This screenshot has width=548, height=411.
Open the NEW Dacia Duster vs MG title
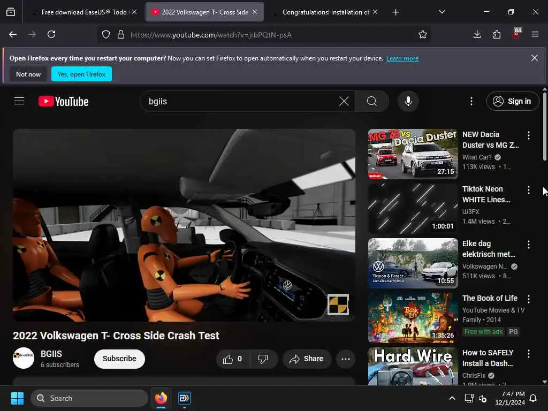(490, 140)
